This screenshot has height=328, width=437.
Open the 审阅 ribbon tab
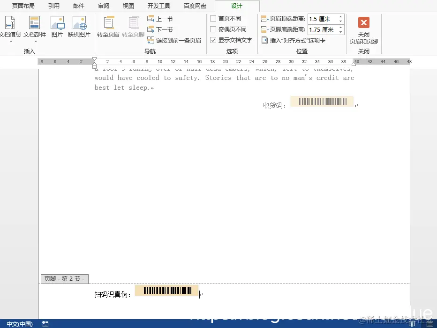(104, 6)
